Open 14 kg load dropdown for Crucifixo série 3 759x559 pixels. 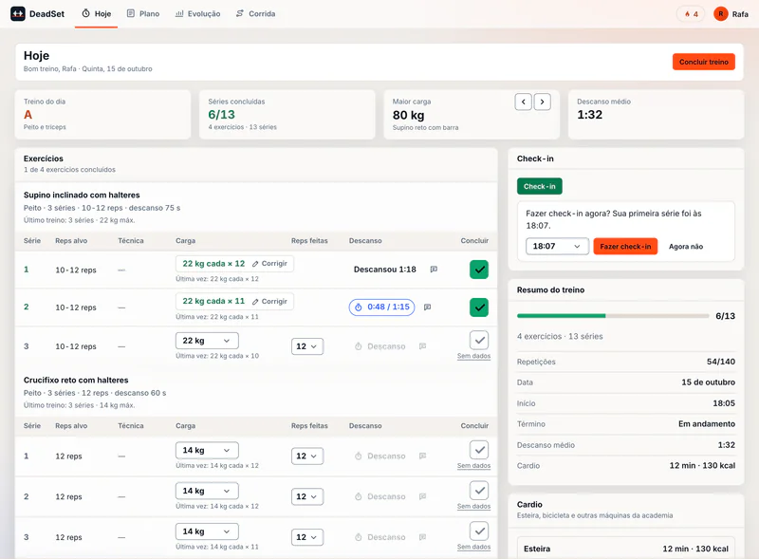207,531
